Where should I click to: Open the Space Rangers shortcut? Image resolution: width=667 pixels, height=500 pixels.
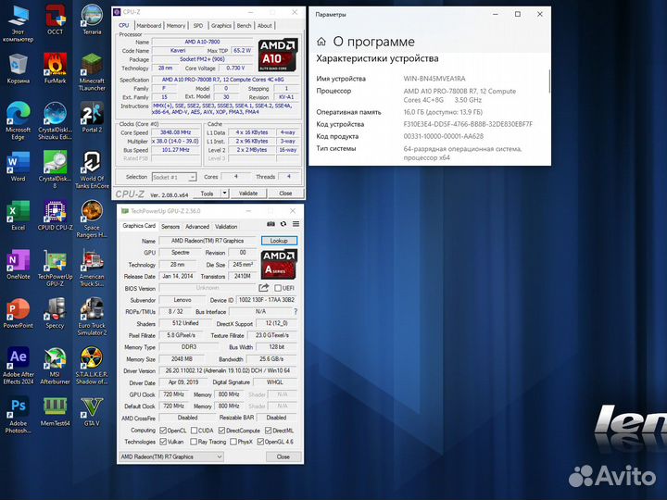pos(92,219)
